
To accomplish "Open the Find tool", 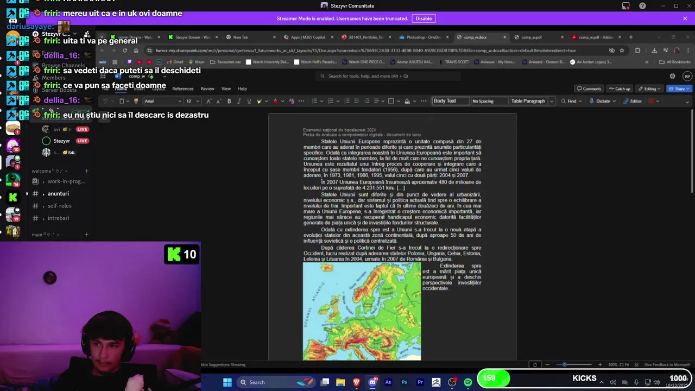I will (x=568, y=101).
